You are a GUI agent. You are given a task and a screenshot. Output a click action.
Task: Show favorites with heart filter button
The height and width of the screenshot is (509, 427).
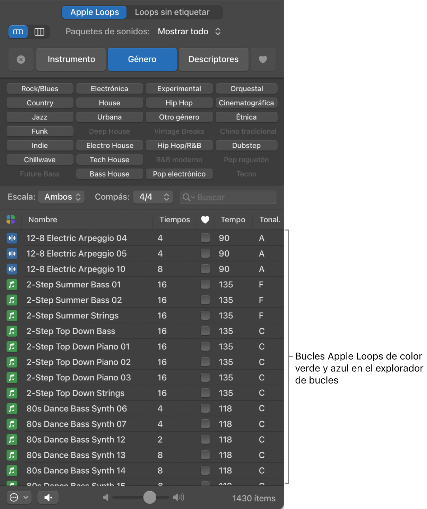pyautogui.click(x=263, y=60)
